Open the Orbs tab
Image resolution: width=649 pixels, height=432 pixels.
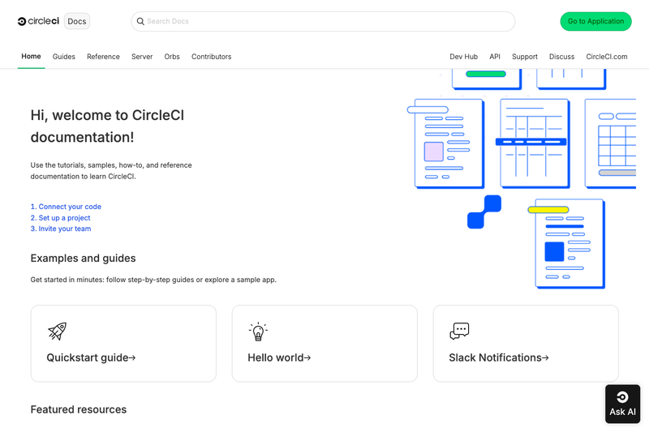pyautogui.click(x=172, y=57)
